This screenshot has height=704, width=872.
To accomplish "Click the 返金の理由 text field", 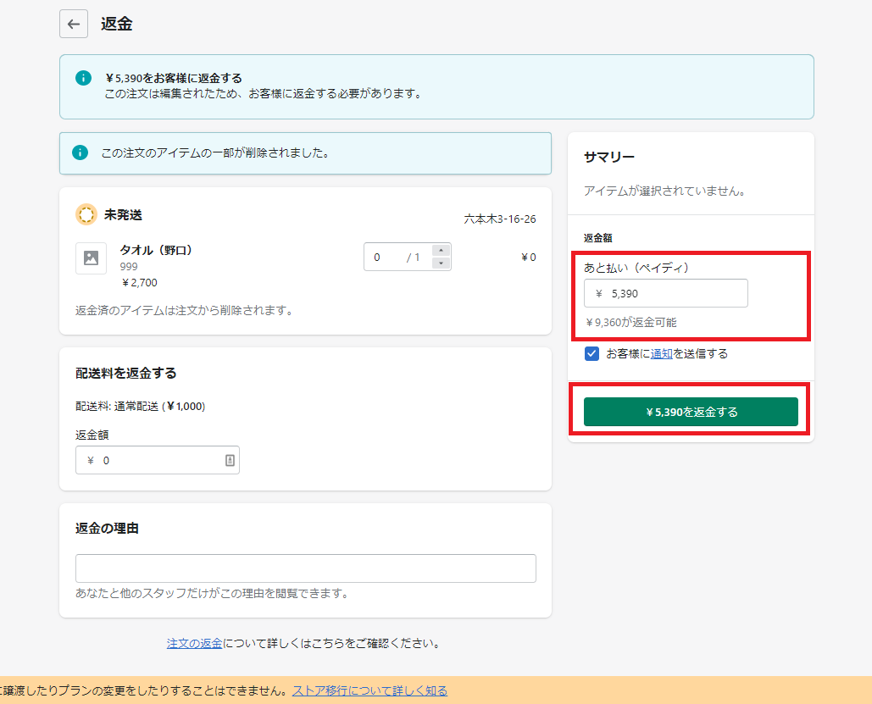I will coord(305,568).
